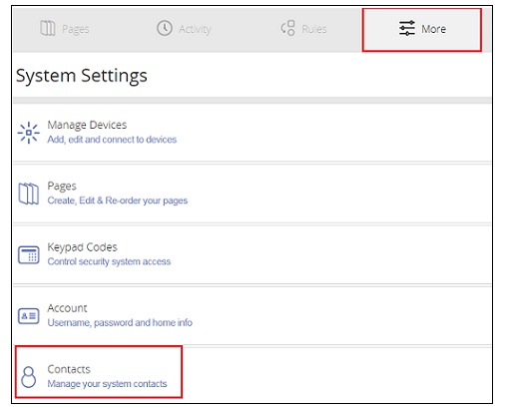This screenshot has height=408, width=505.
Task: Click the Pages book icon in settings list
Action: tap(29, 194)
